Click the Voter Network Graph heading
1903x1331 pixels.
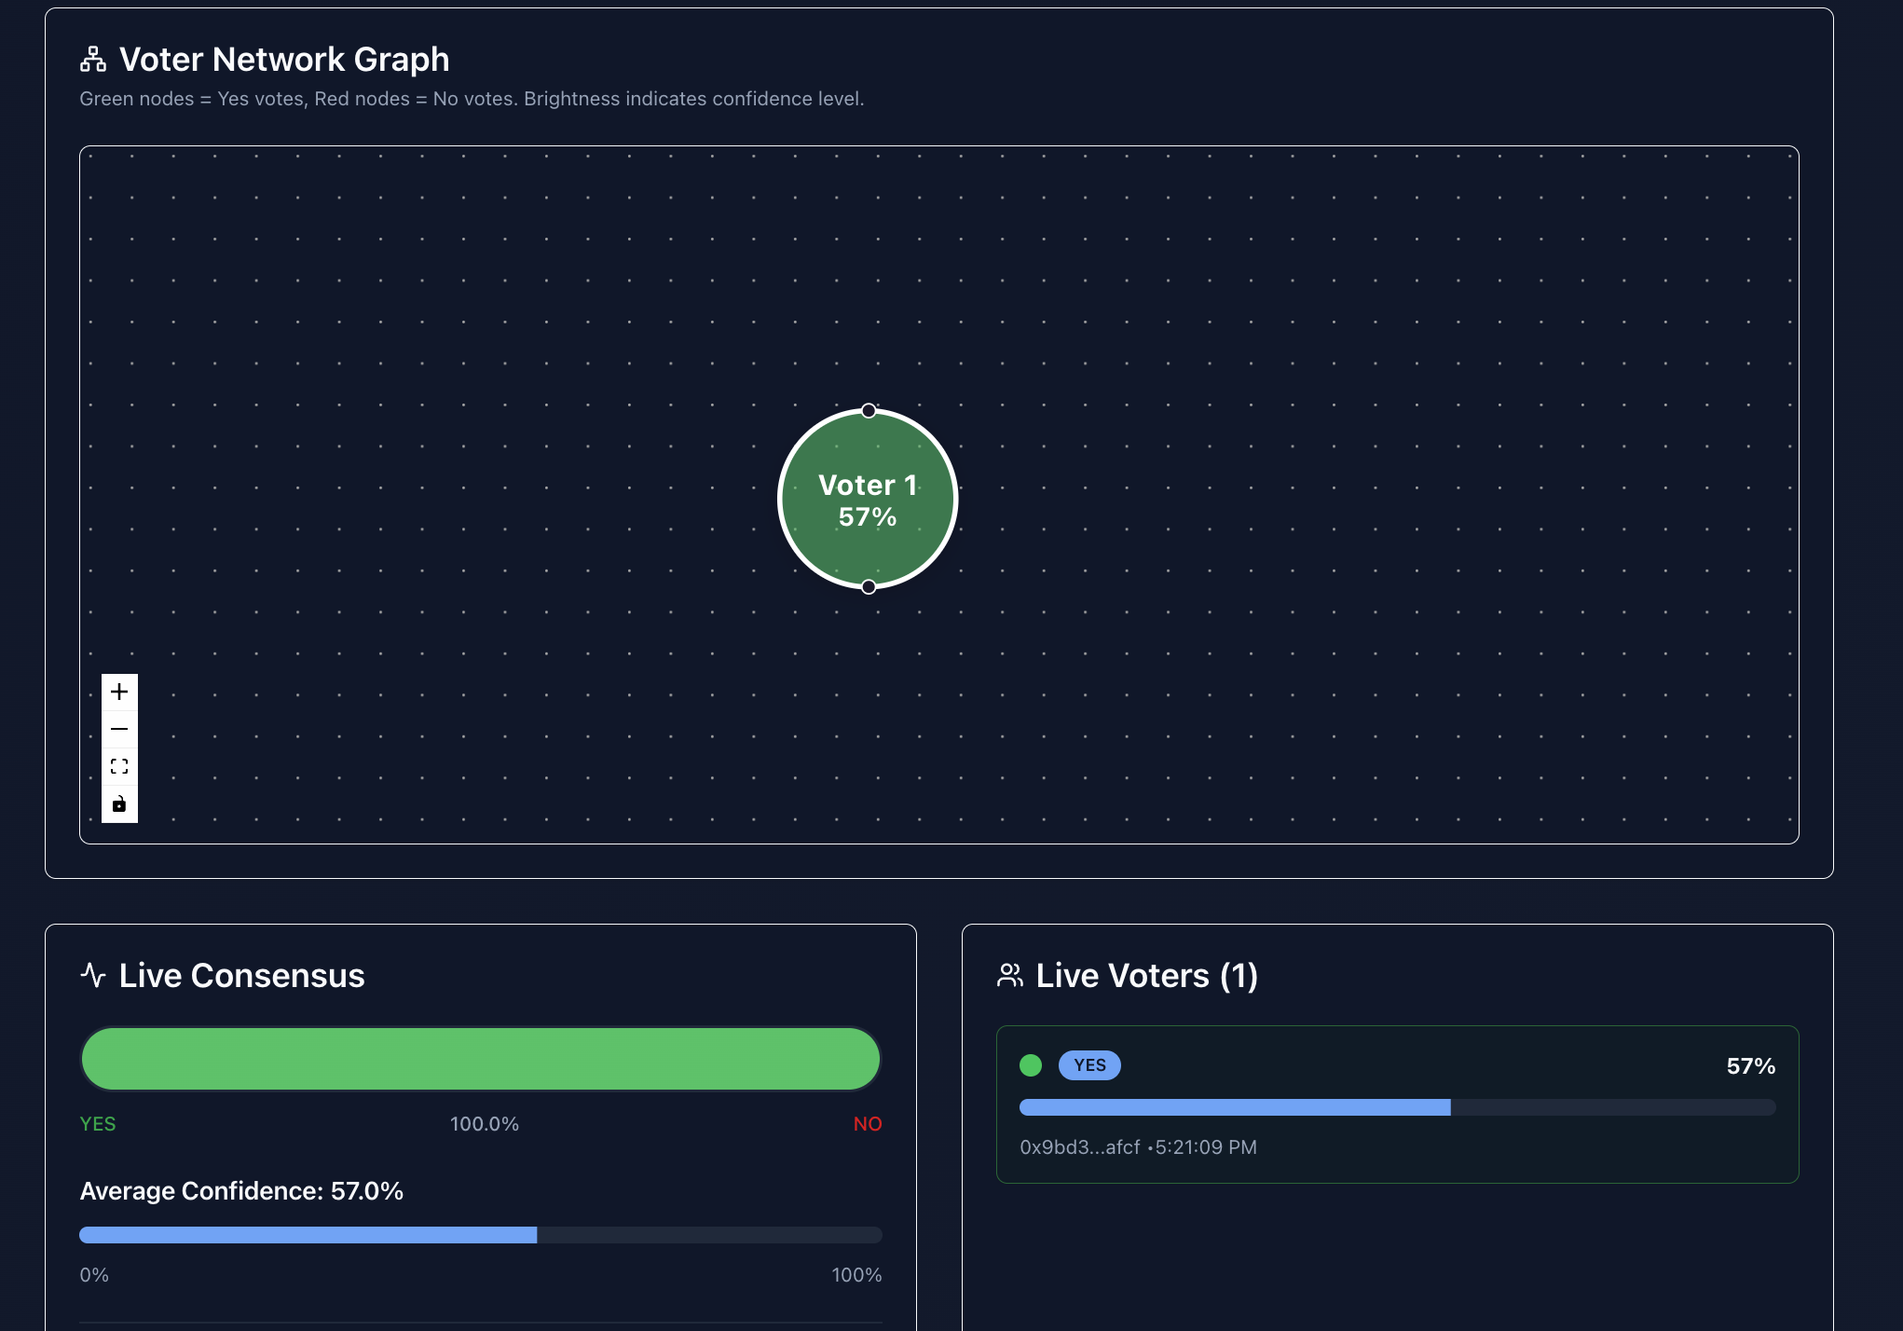284,60
